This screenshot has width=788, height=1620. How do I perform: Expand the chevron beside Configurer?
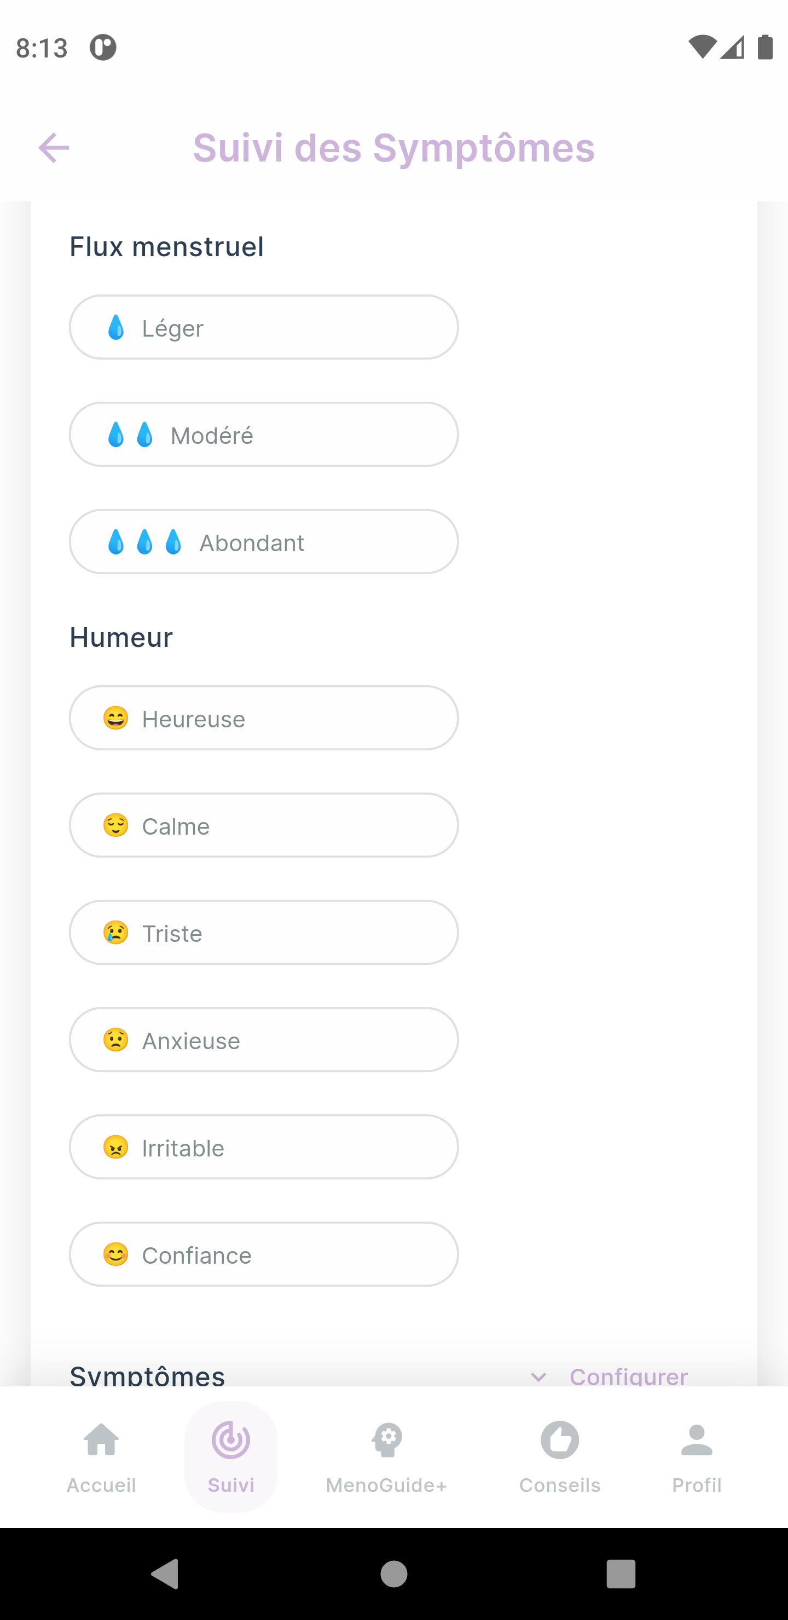click(538, 1377)
